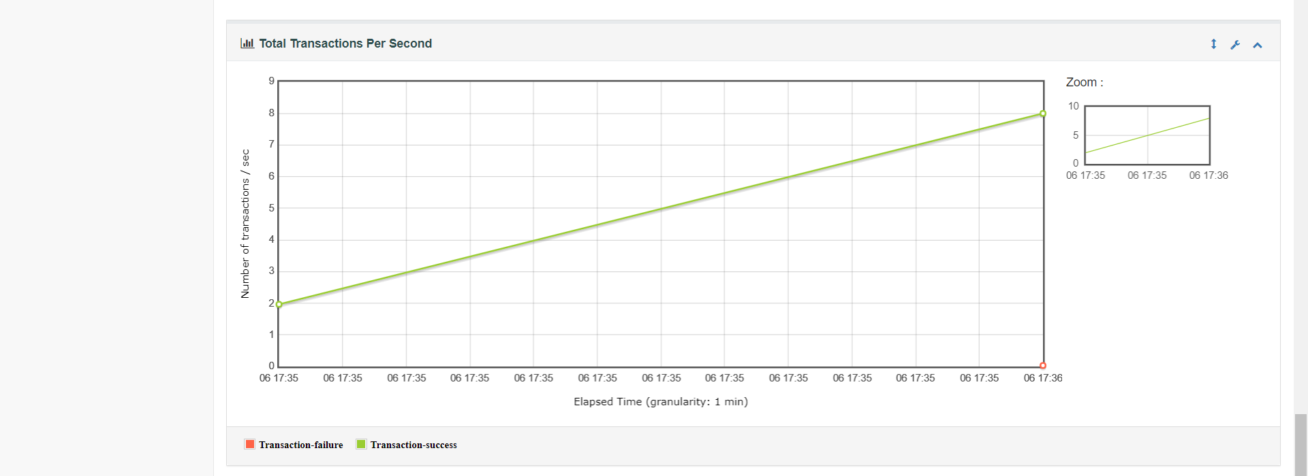Click the green start data point near value 2
The image size is (1308, 476).
coord(279,304)
